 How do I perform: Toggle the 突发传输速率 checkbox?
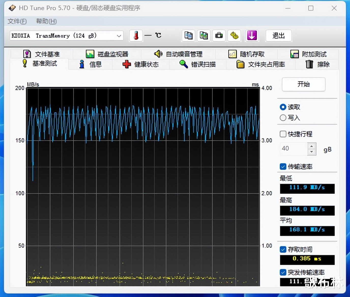click(x=283, y=272)
